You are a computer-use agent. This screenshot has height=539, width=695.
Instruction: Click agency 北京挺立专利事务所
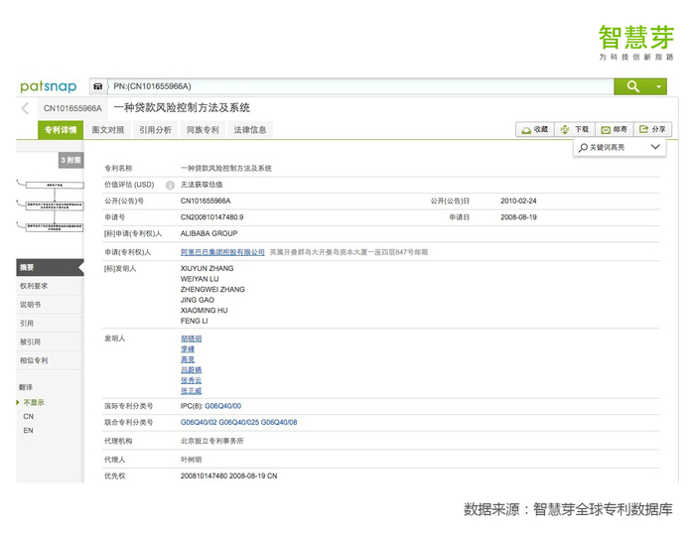click(211, 441)
